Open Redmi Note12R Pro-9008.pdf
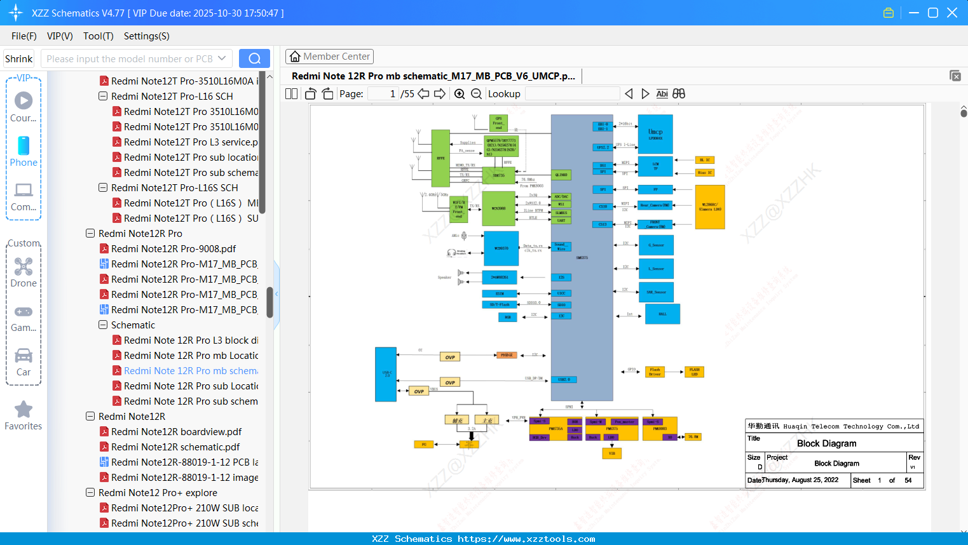The height and width of the screenshot is (545, 968). point(174,249)
